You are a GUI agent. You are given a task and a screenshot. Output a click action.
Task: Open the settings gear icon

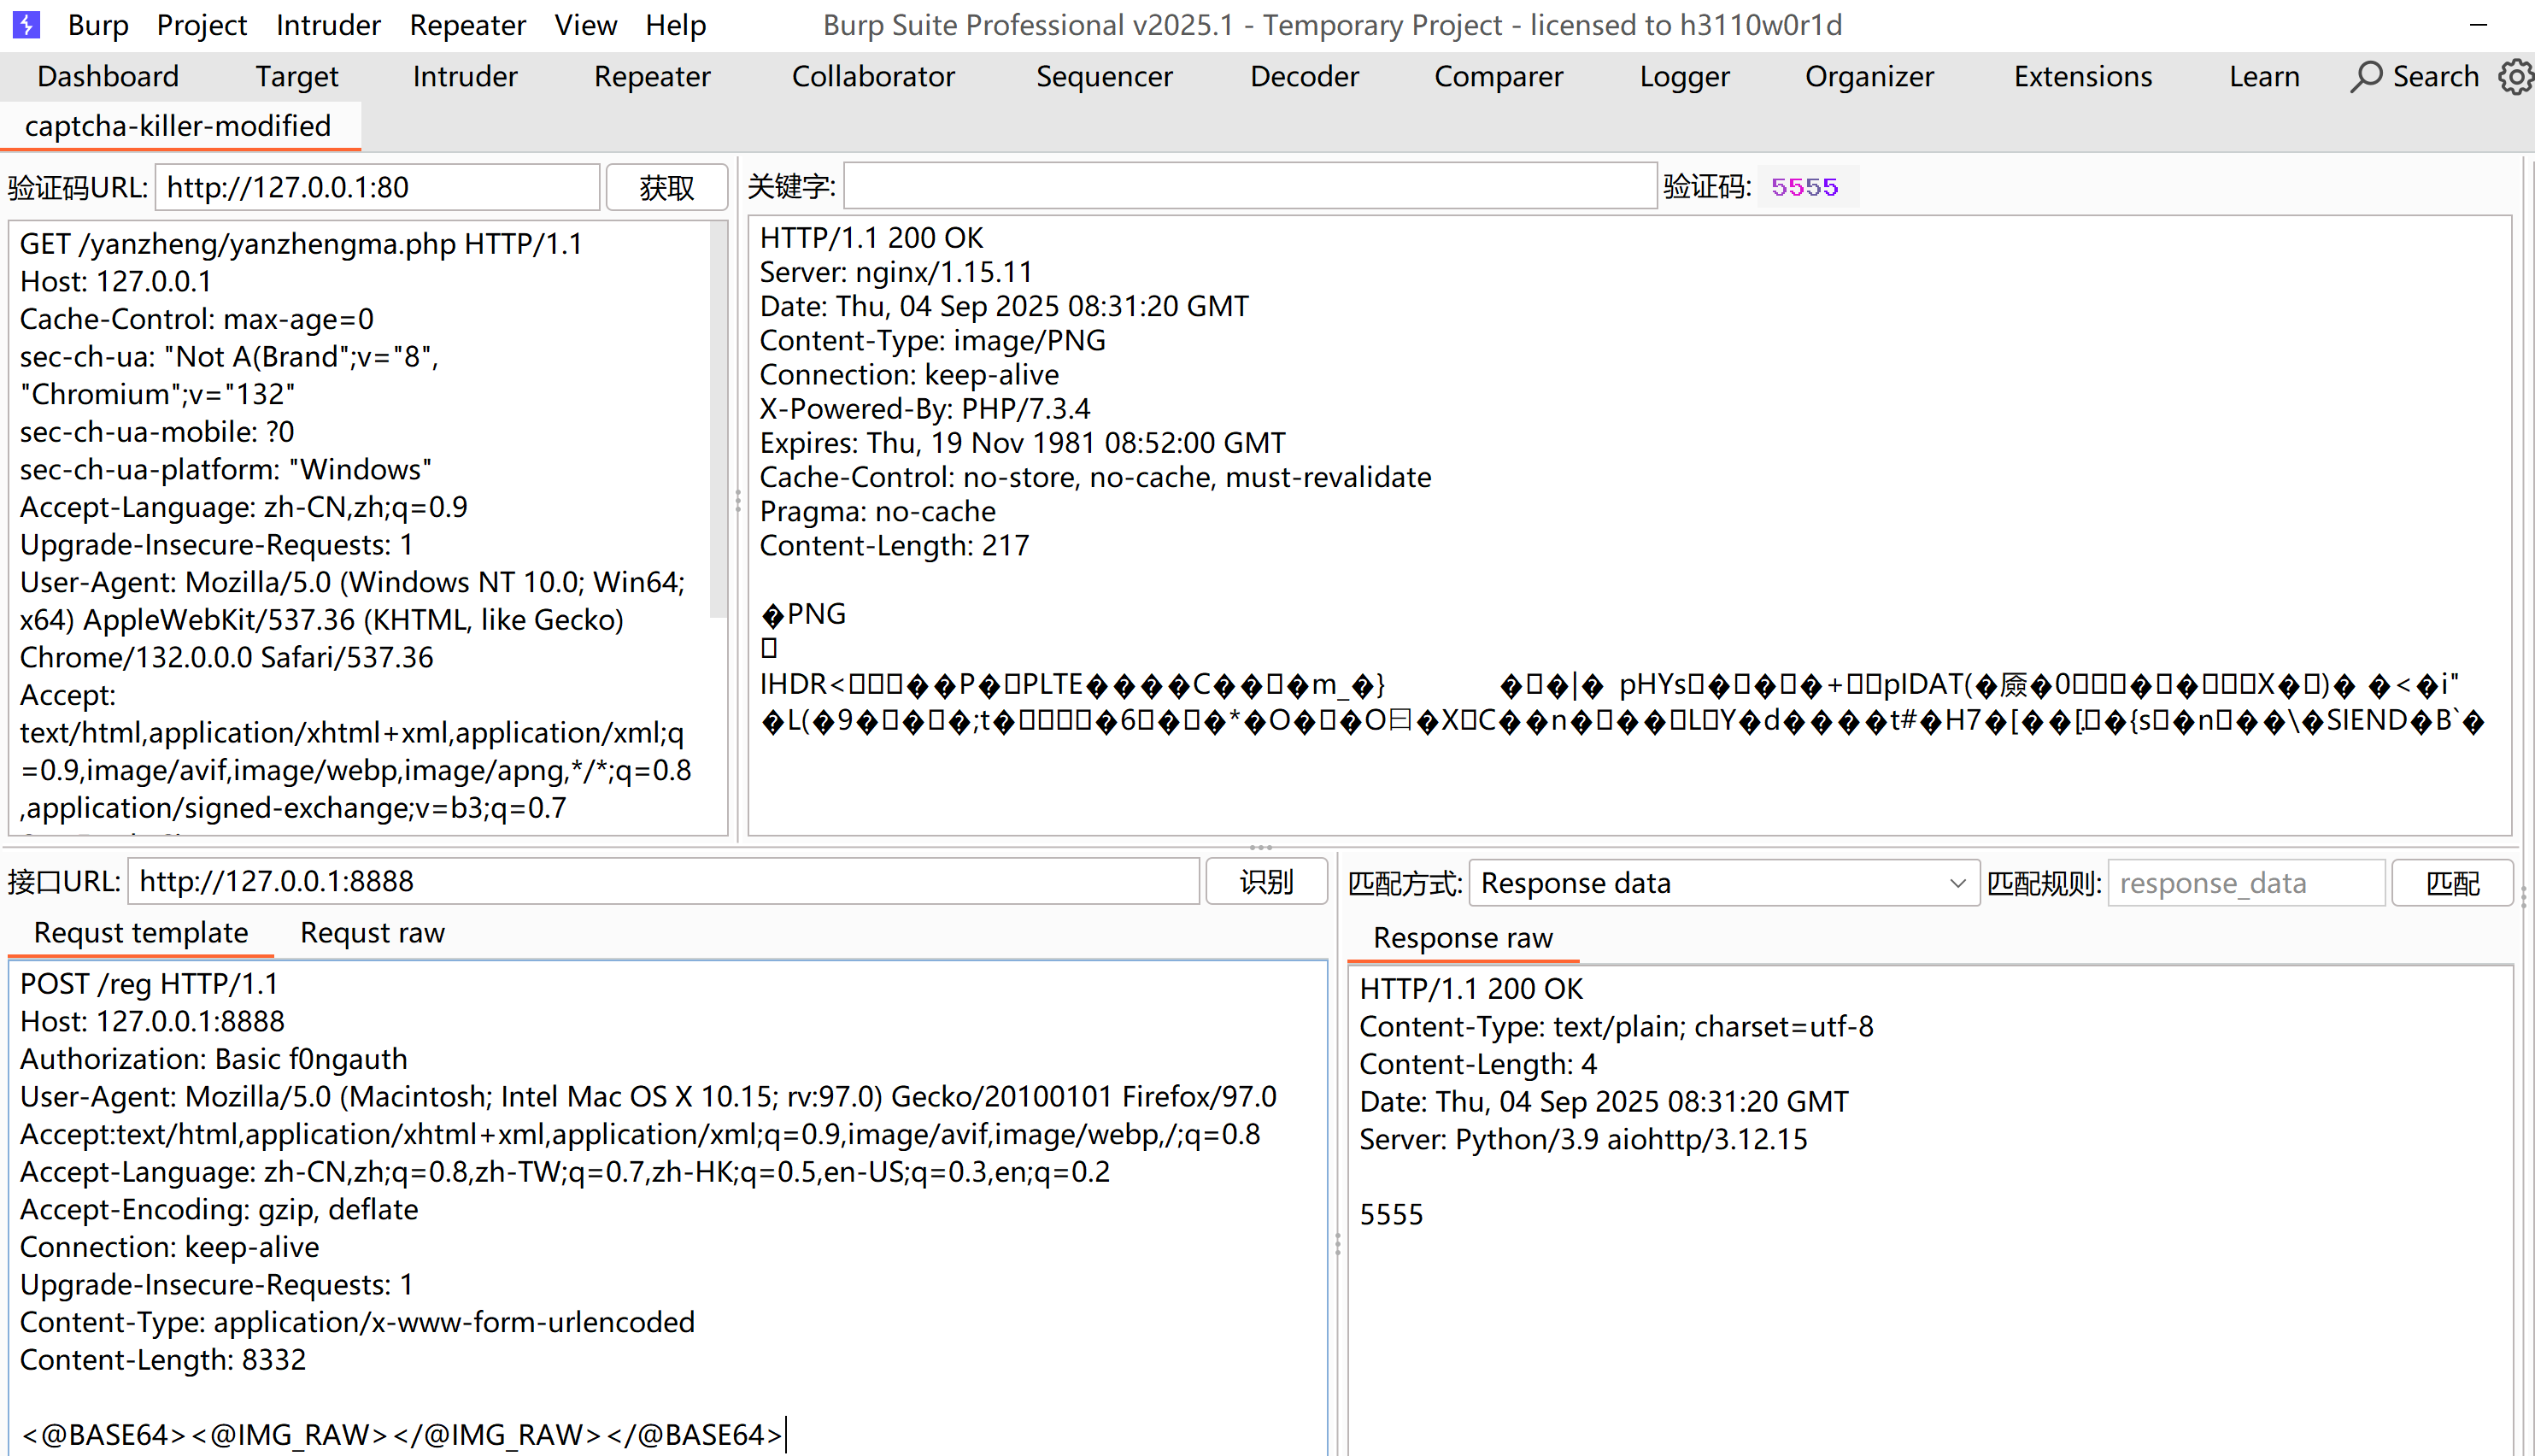pos(2516,77)
